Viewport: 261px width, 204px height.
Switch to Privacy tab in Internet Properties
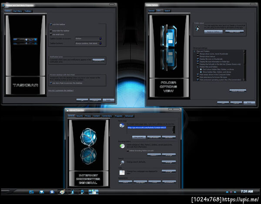click(88, 116)
